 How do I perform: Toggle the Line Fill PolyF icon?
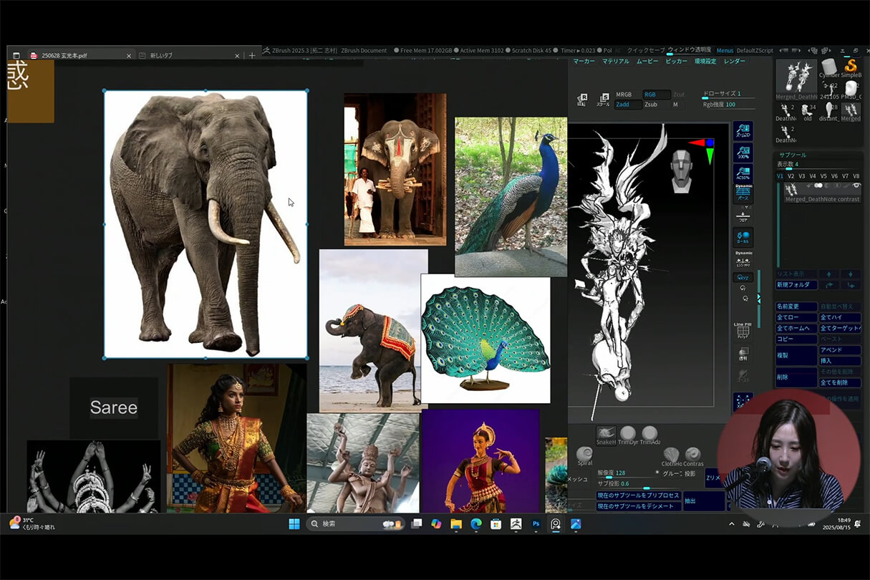(743, 331)
